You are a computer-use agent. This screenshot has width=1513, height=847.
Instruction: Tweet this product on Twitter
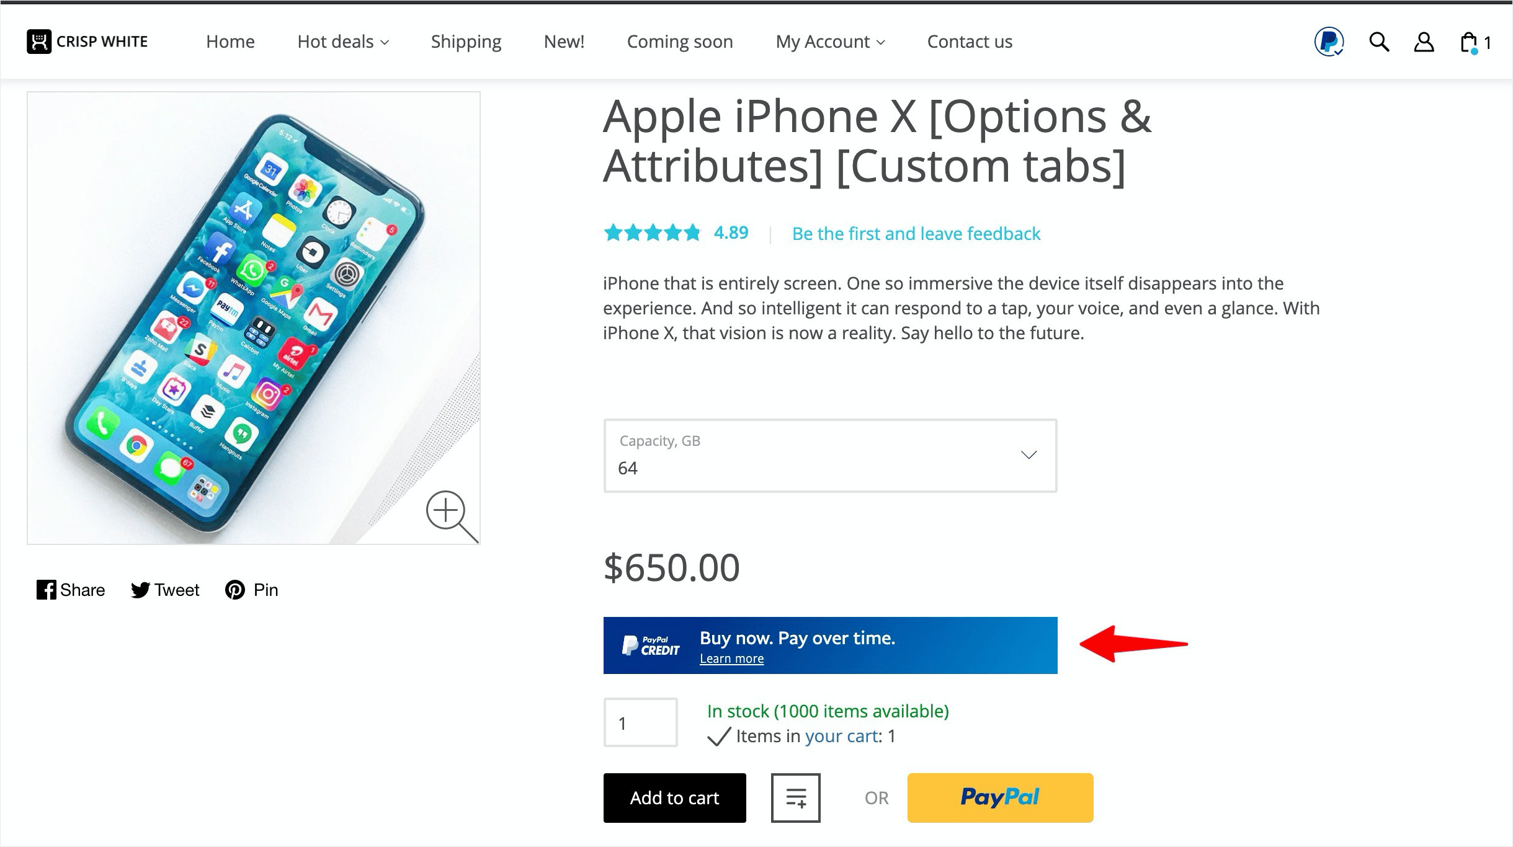(x=165, y=590)
